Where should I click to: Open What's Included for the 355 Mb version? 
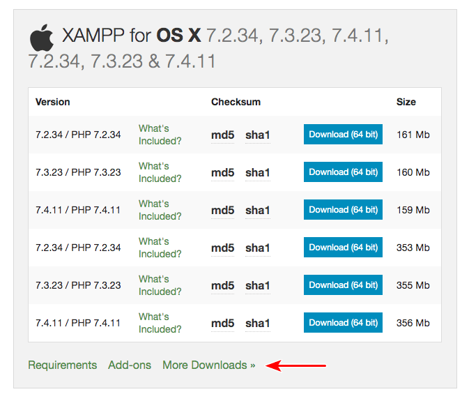tap(160, 285)
